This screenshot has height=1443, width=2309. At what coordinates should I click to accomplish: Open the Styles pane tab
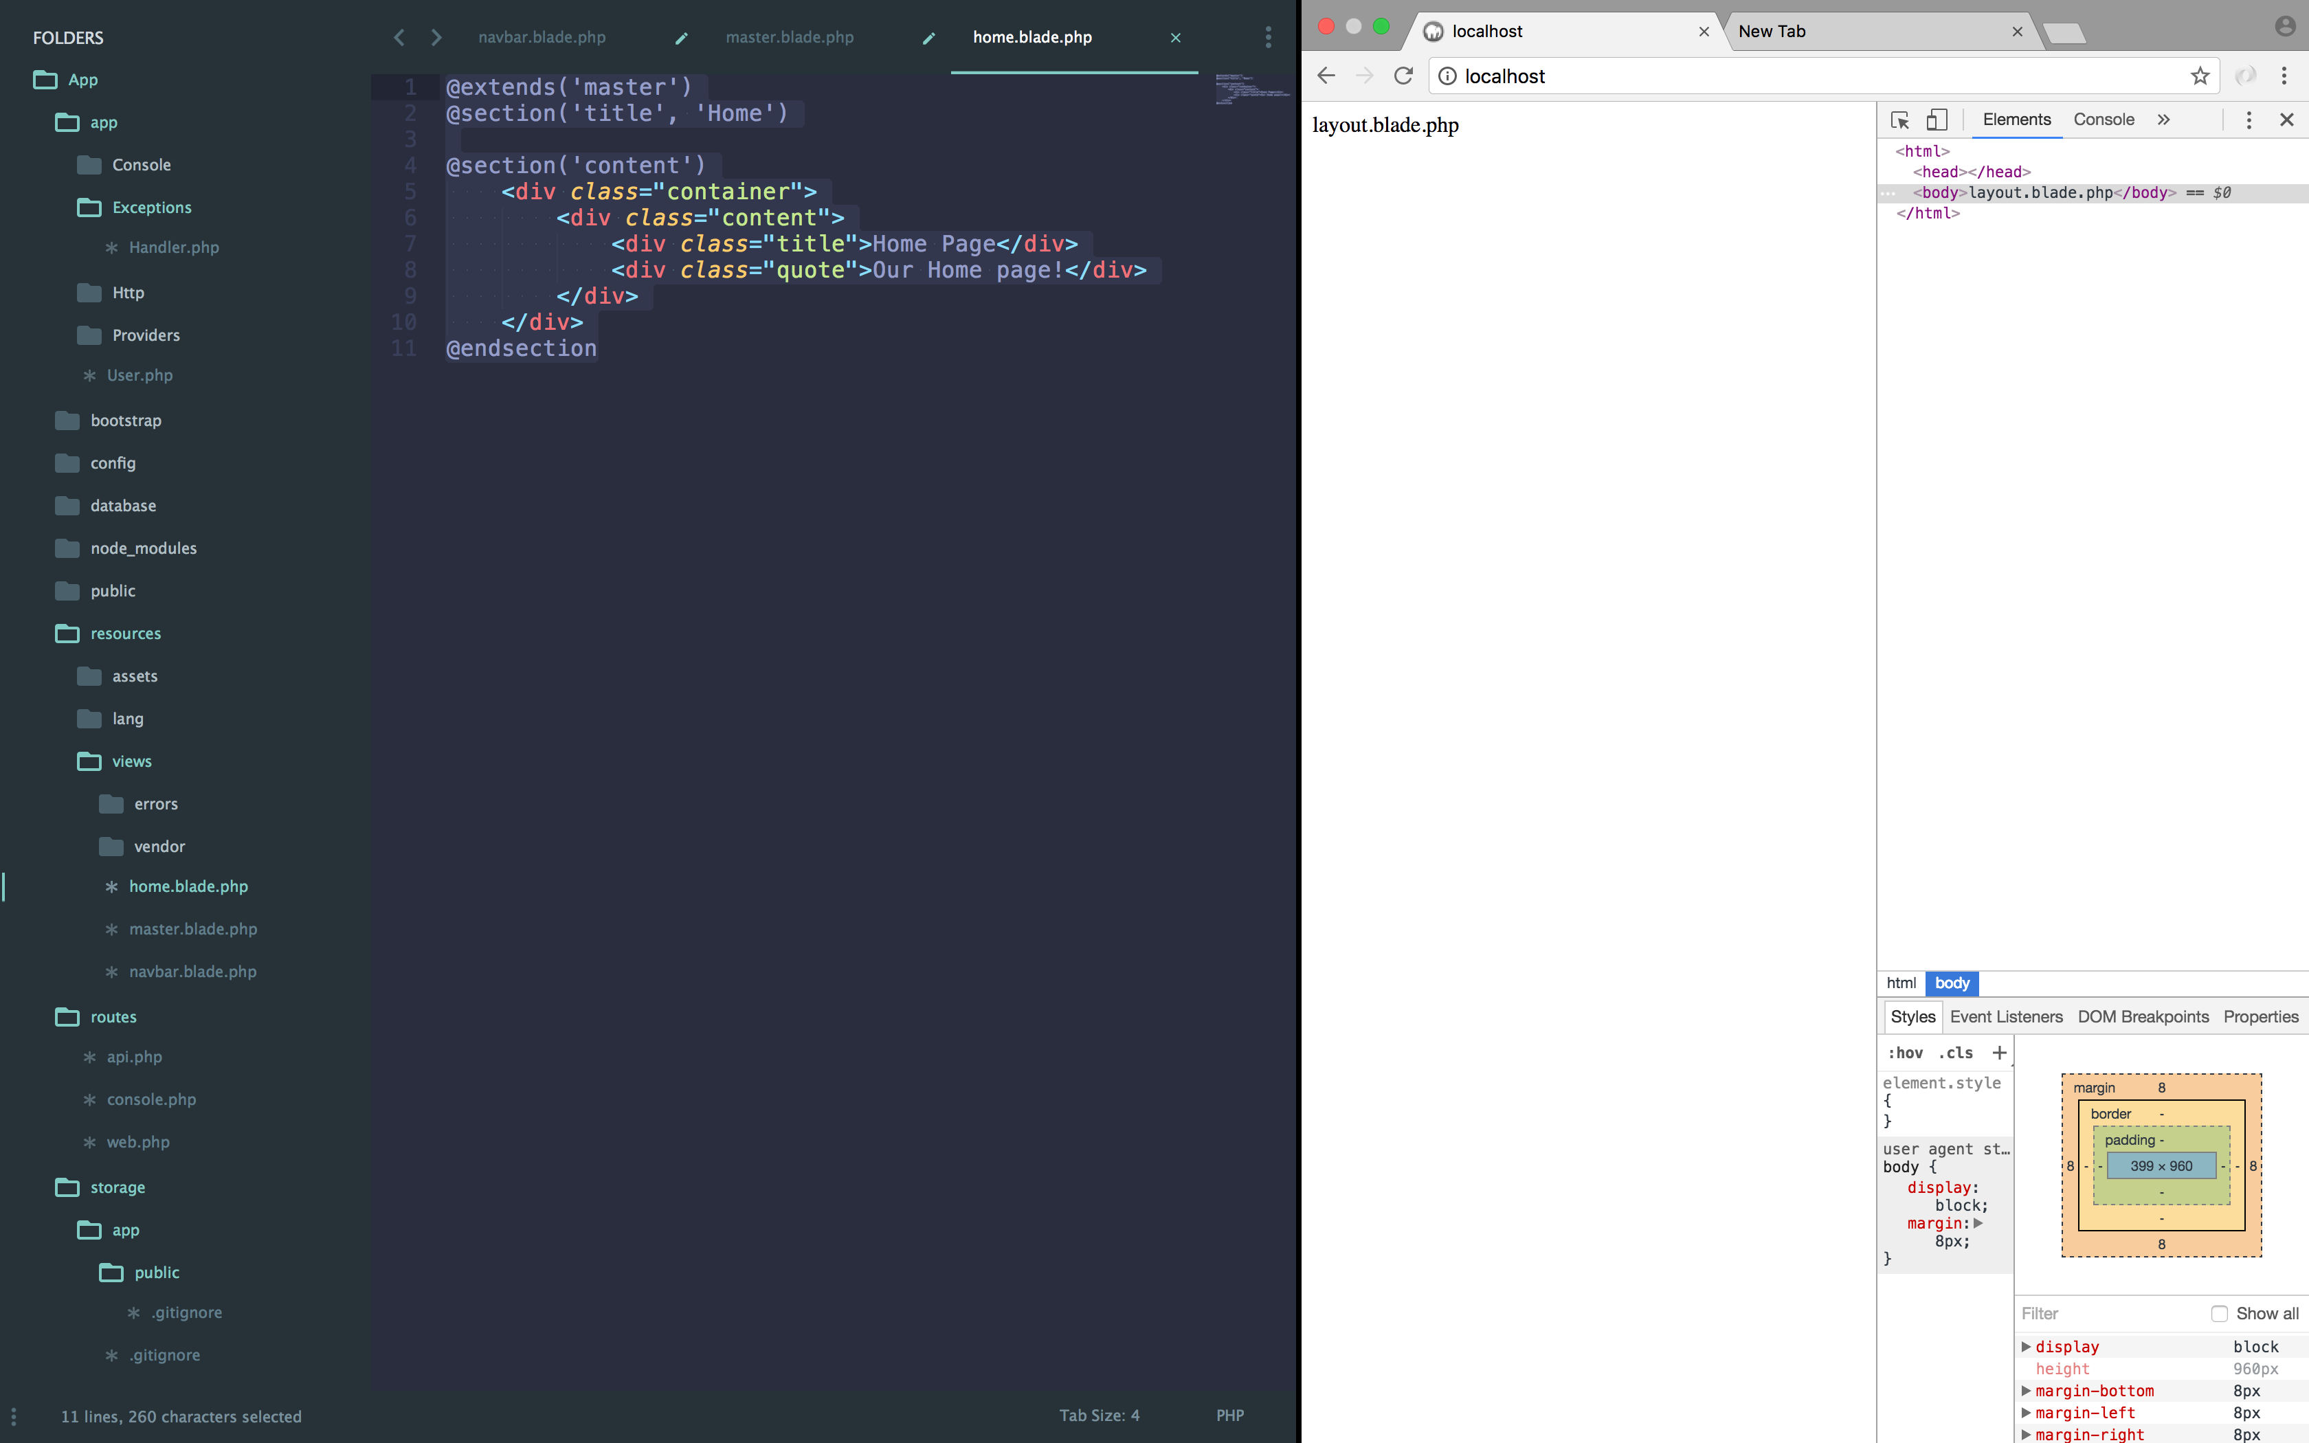(1912, 1016)
